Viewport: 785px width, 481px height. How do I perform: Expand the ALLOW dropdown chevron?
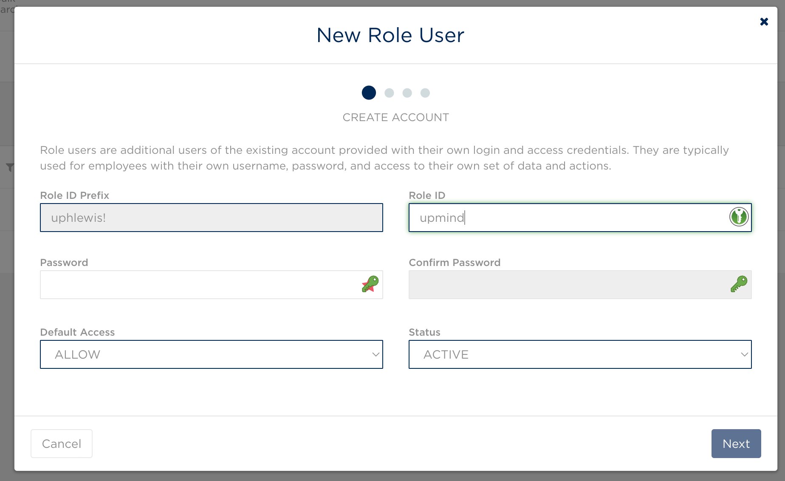[376, 354]
